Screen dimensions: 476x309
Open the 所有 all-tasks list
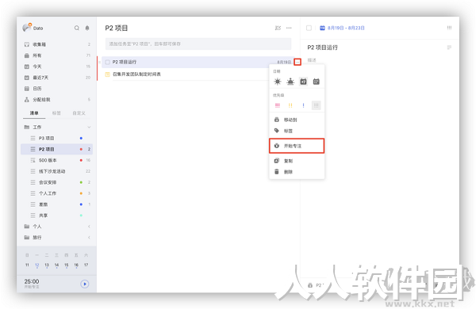[57, 55]
